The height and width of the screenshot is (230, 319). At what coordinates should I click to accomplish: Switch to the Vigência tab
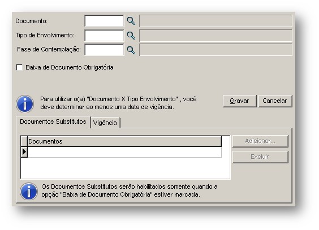pyautogui.click(x=105, y=123)
